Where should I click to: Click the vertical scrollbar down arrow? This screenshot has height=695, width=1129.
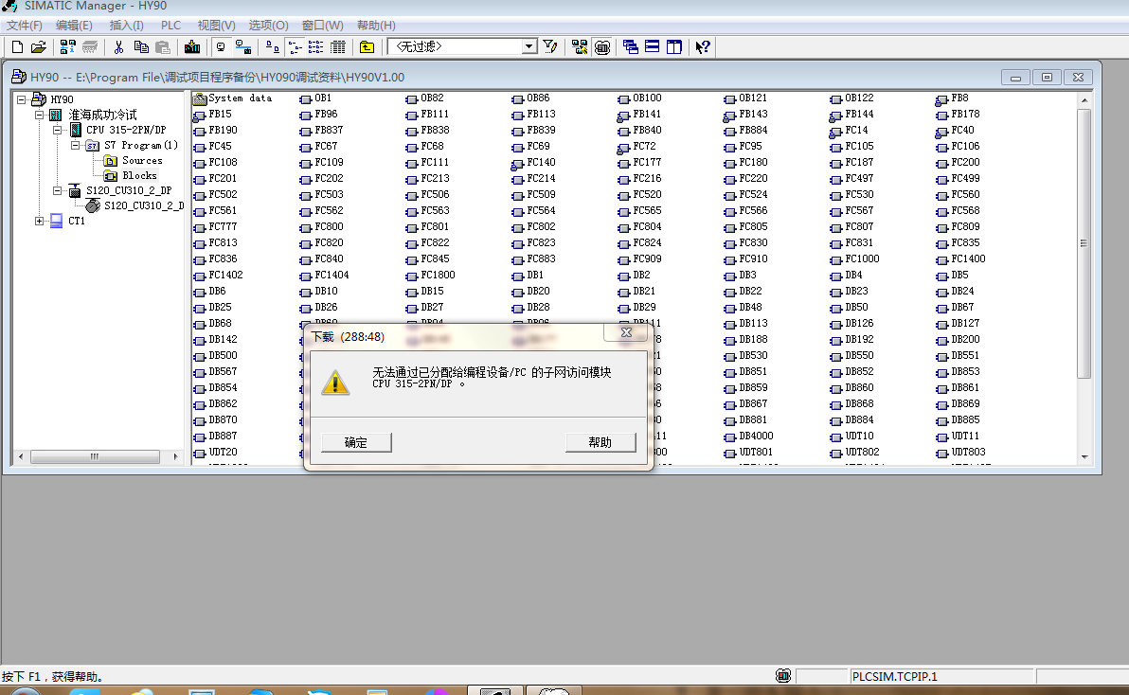1084,456
